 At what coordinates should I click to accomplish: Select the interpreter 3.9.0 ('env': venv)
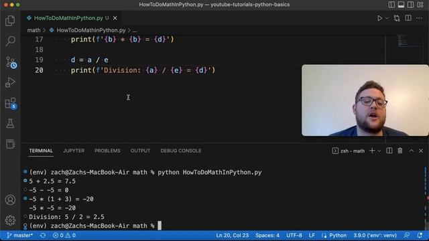point(375,235)
